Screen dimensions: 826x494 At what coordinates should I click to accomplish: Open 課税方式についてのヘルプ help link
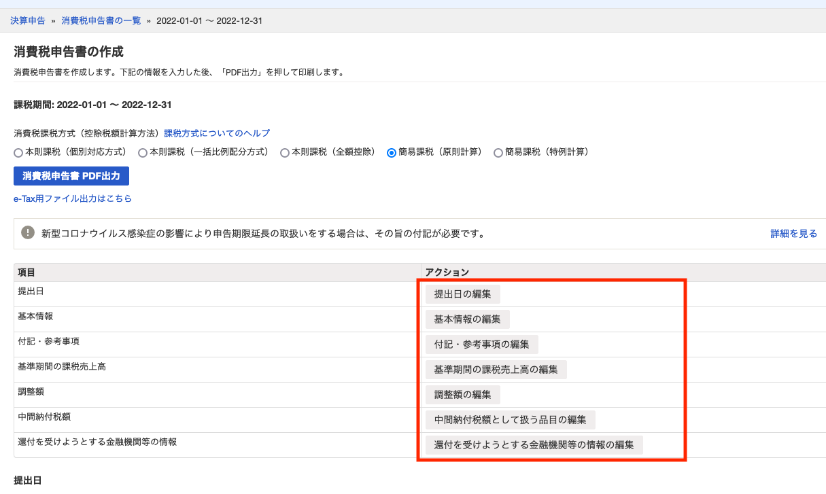215,133
